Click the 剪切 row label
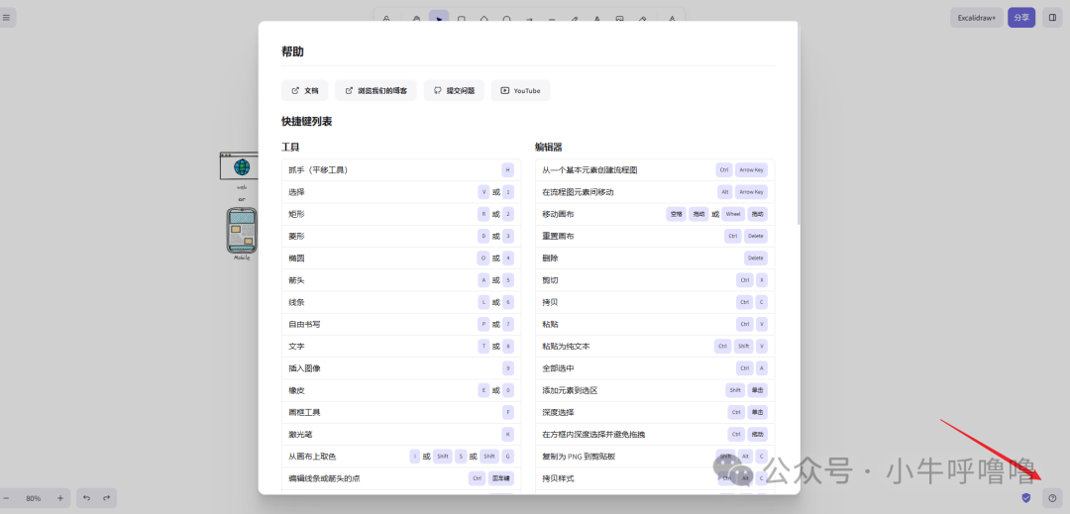Screen dimensions: 1070x514 pos(550,280)
